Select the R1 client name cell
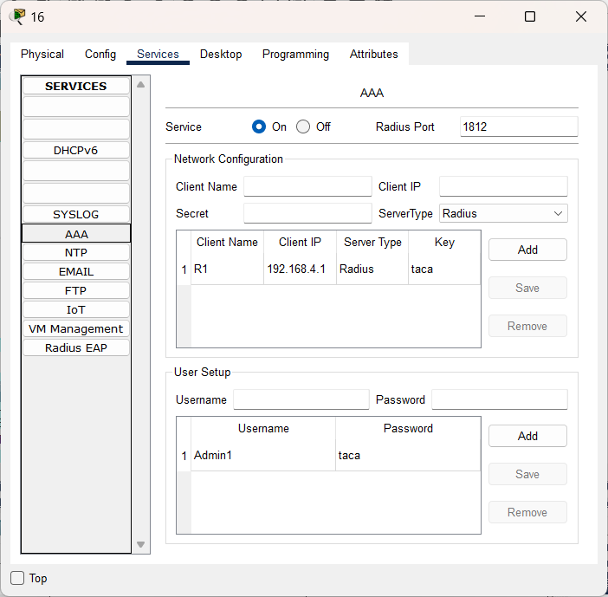 (x=227, y=269)
